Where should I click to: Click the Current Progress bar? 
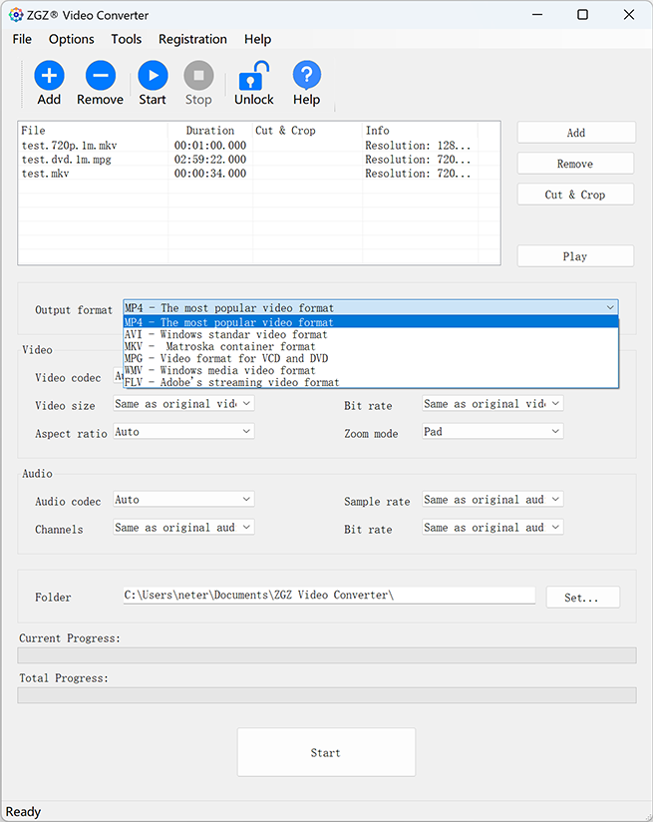[327, 655]
